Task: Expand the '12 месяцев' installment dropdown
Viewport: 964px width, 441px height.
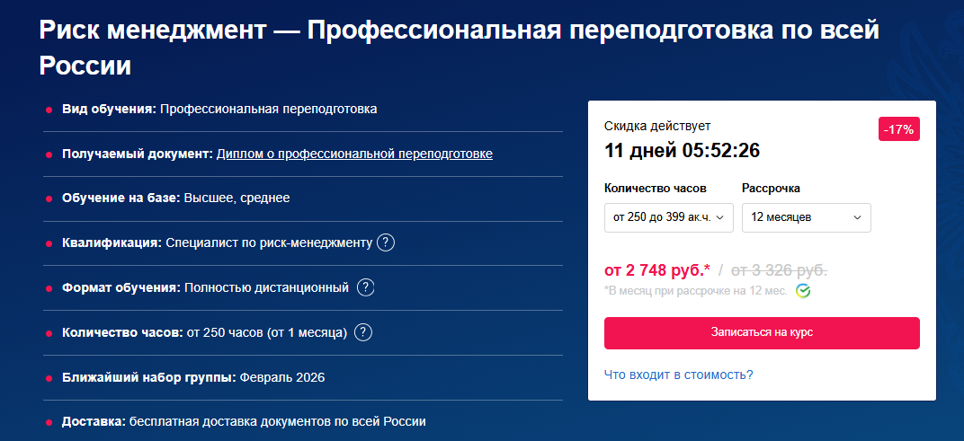Action: [806, 217]
